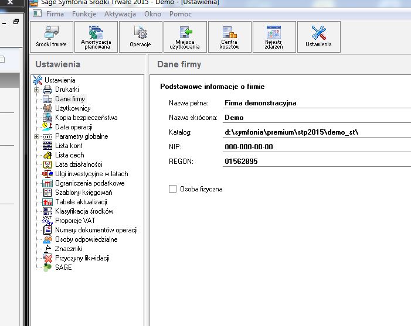Screen dimensions: 411x326
Task: Select the Ustawienia root tree icon
Action: (x=38, y=80)
